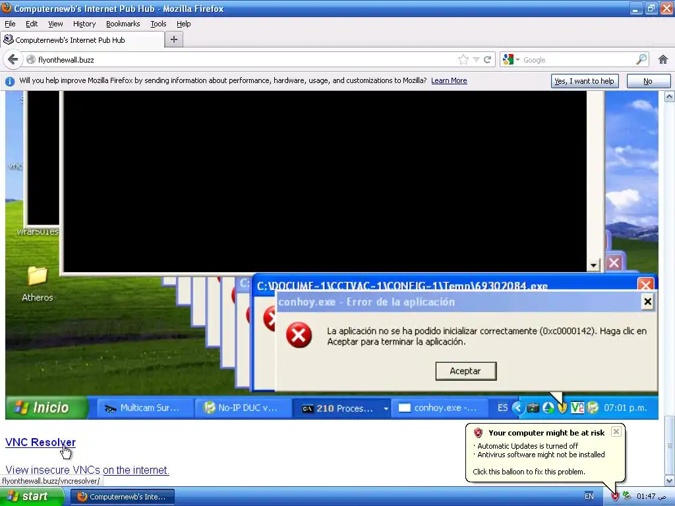This screenshot has height=506, width=675.
Task: Click No on telemetry prompt
Action: point(648,81)
